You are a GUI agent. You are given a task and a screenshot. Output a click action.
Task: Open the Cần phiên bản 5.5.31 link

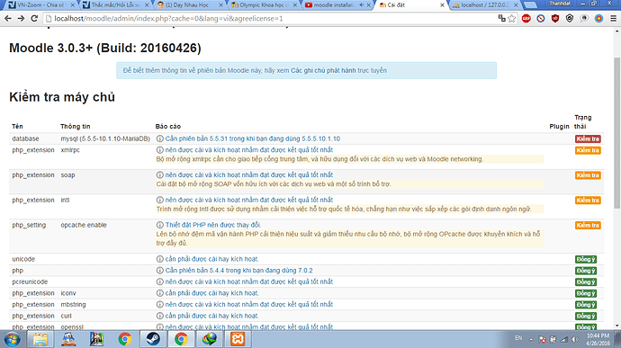253,138
